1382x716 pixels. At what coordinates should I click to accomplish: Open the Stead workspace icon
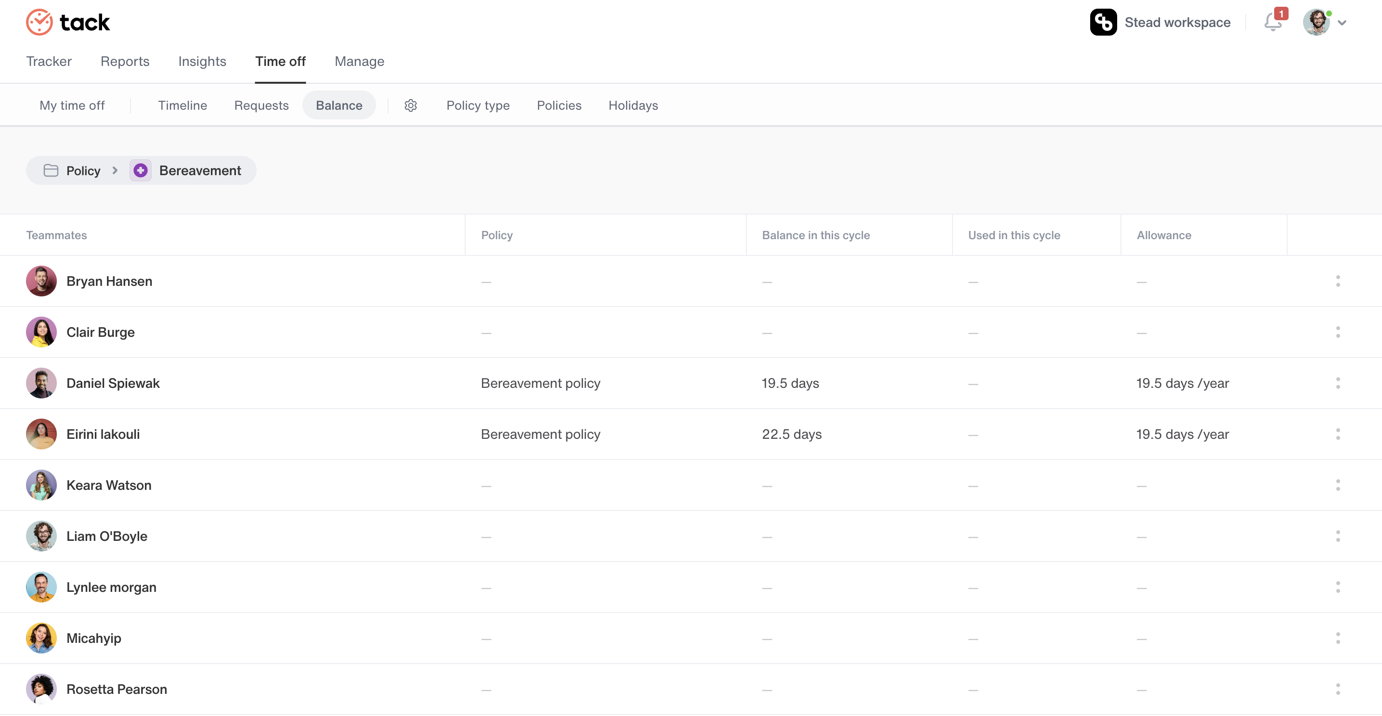point(1103,22)
